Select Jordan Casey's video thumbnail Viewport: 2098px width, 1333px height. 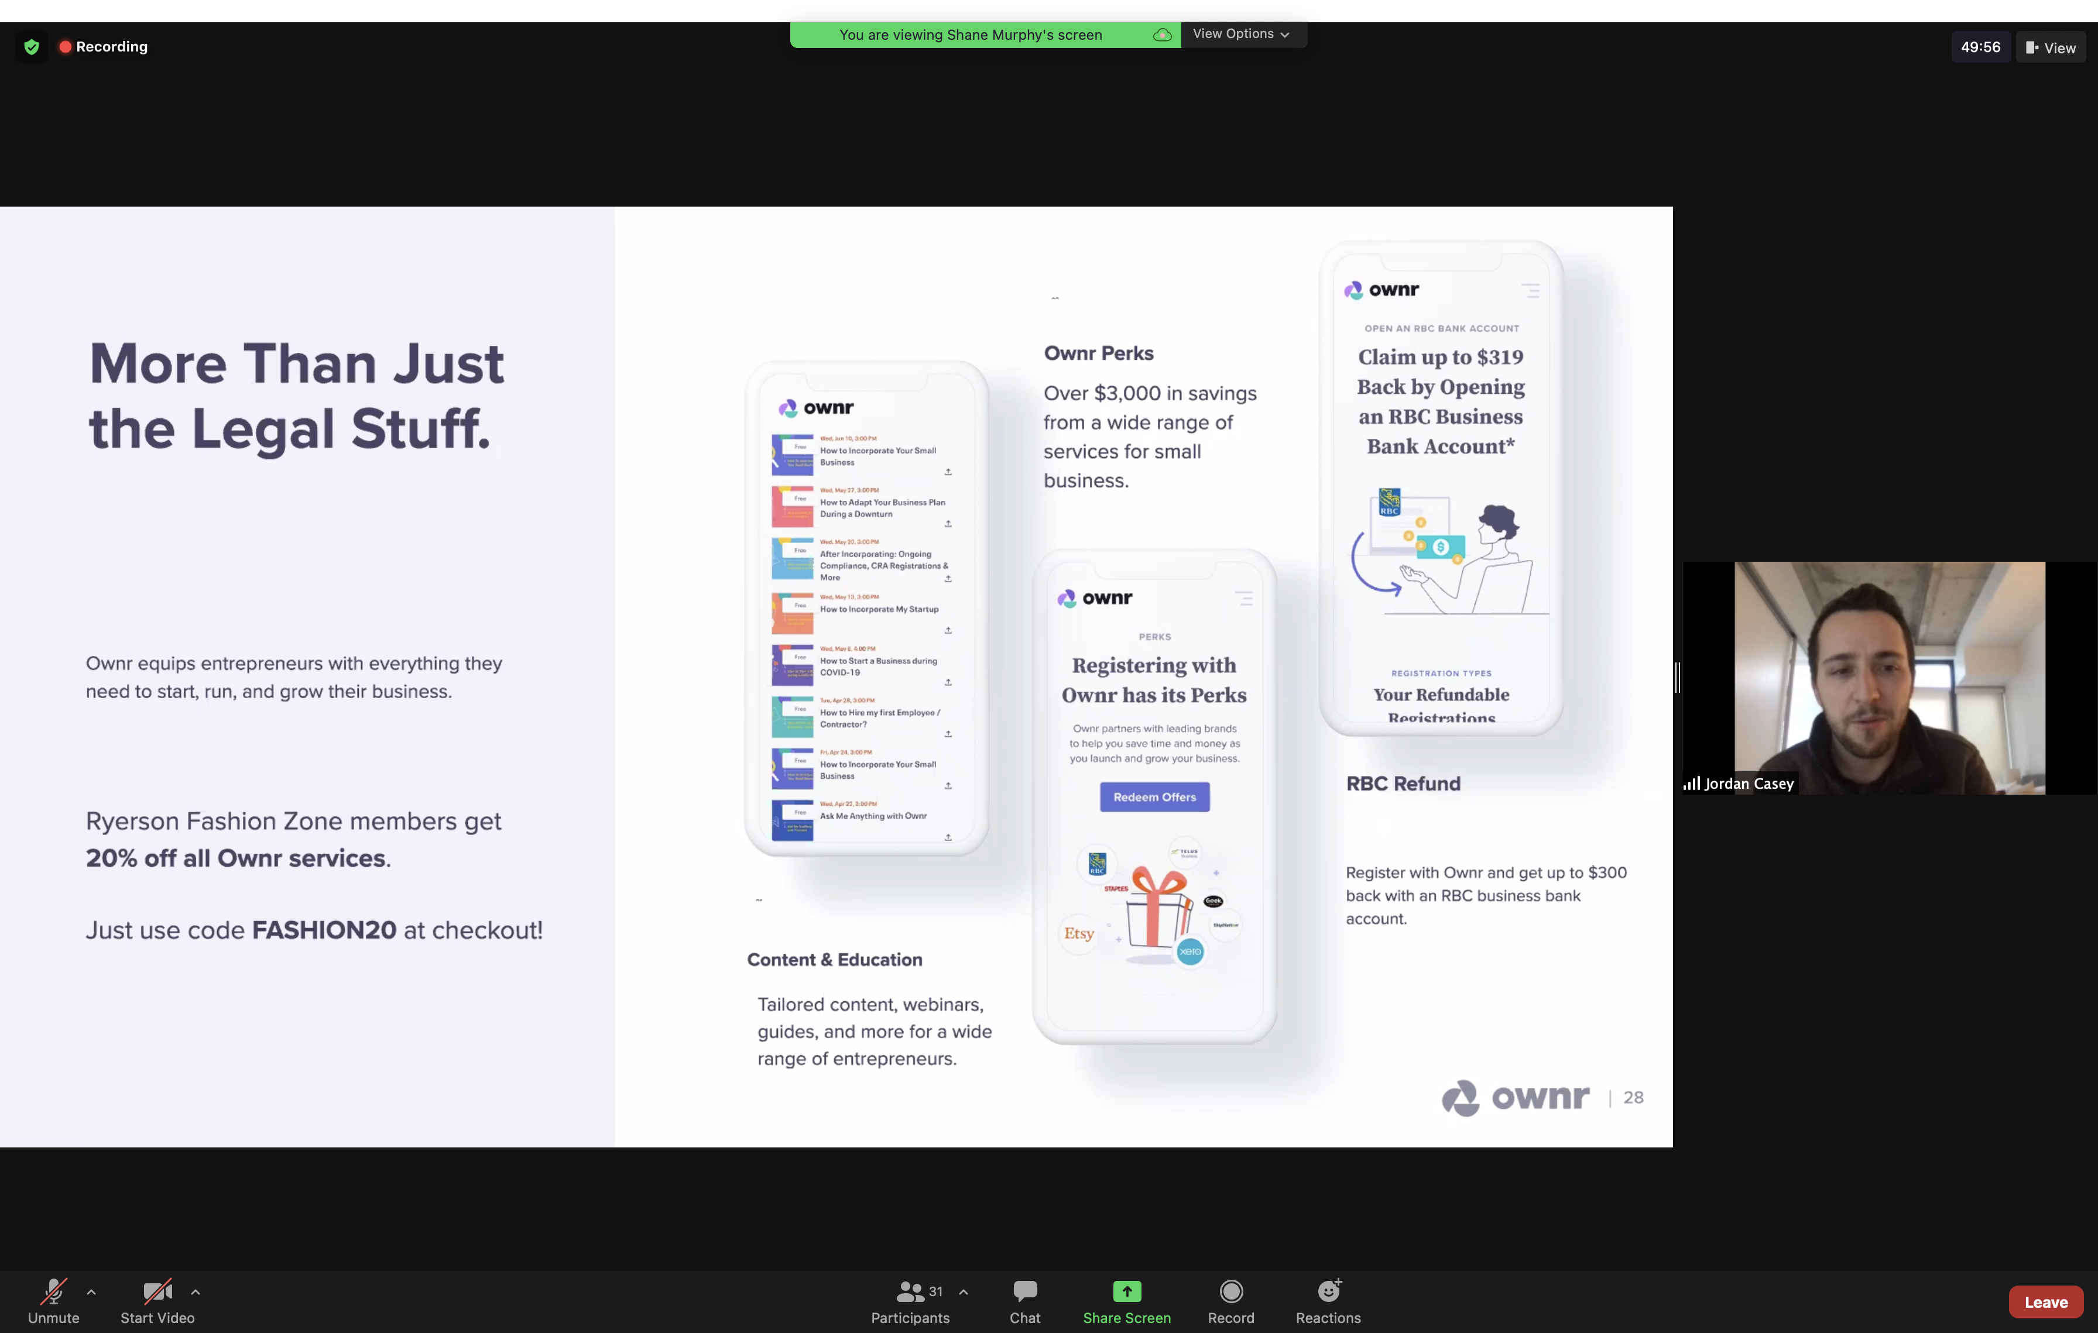1888,678
